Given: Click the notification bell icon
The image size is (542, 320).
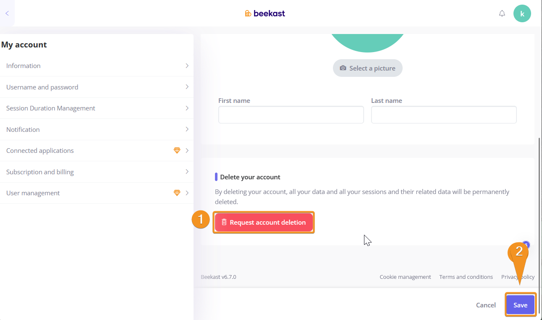Looking at the screenshot, I should (502, 13).
